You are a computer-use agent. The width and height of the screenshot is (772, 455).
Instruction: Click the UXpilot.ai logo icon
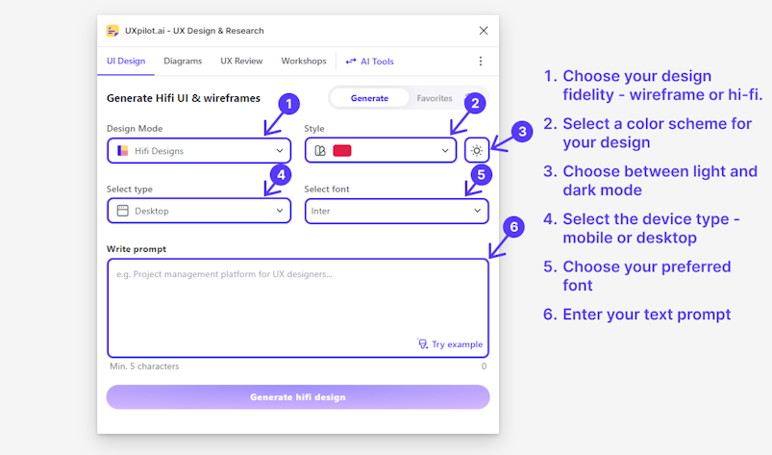[112, 31]
